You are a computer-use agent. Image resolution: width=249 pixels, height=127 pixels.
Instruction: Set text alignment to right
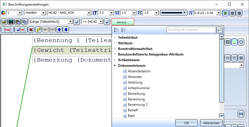pyautogui.click(x=239, y=13)
